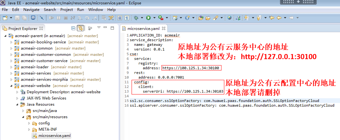Viewport: 340px width, 140px height.
Task: Click the Open Web Browser globe icon
Action: [230, 18]
